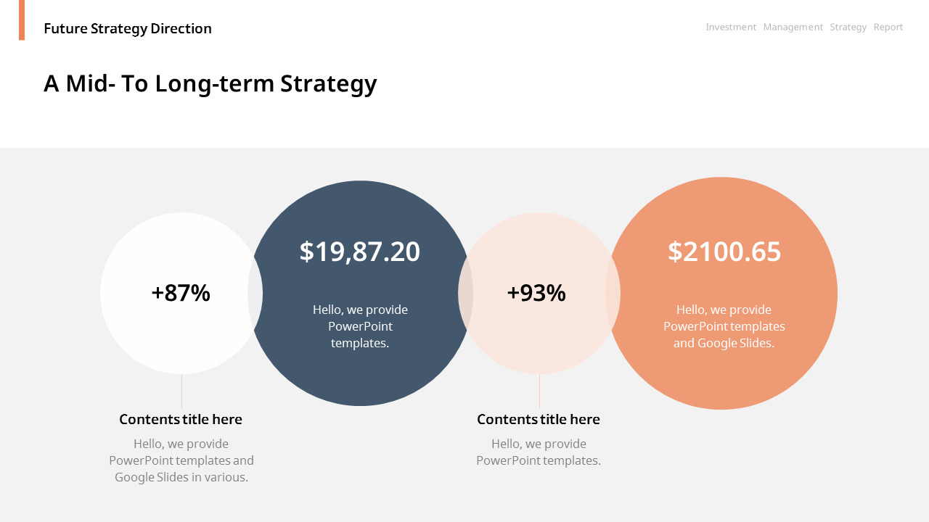Click the Report label at top right
The width and height of the screenshot is (929, 522).
coord(888,28)
